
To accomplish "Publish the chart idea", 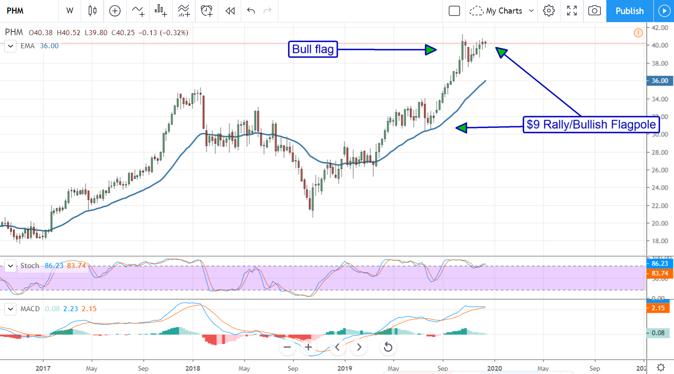I will tap(629, 11).
